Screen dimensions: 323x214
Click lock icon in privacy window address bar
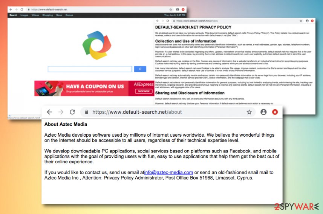coord(174,21)
